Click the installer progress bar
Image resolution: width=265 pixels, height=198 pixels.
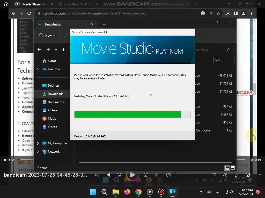132,114
